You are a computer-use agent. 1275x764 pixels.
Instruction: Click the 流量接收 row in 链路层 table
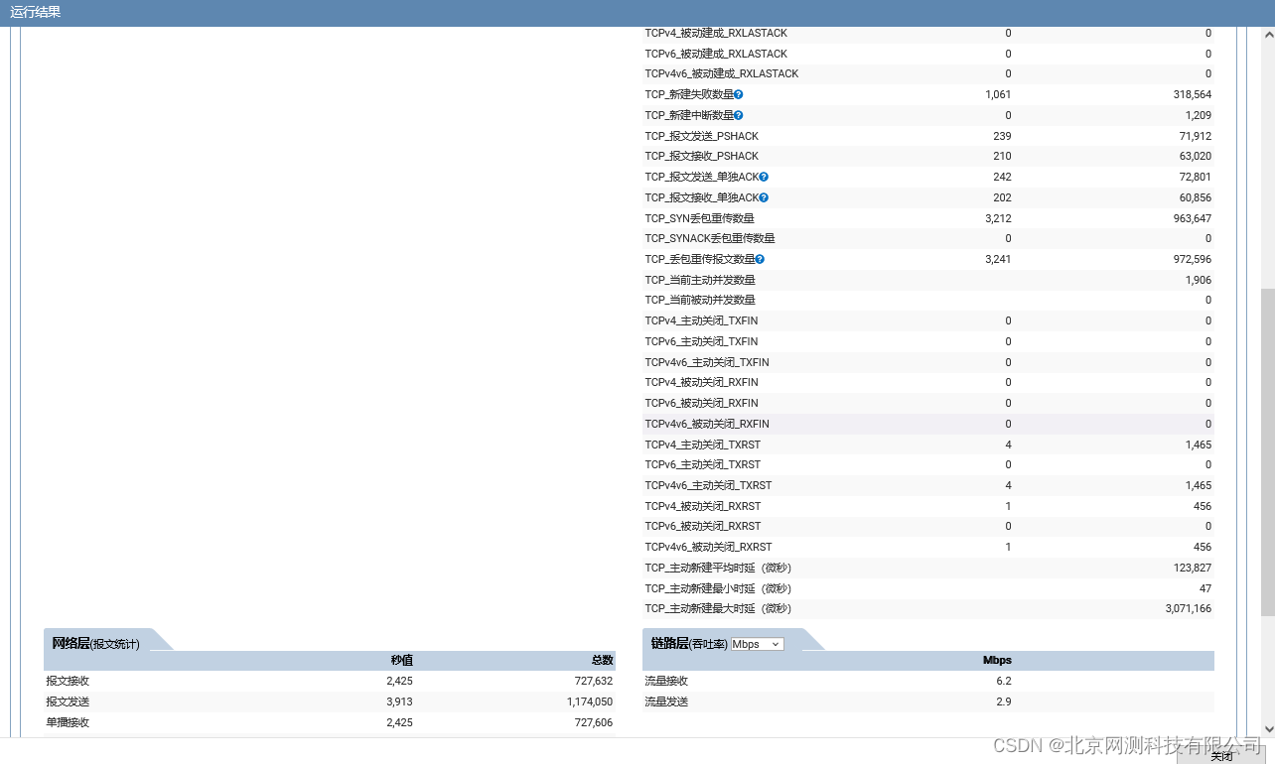pos(928,681)
